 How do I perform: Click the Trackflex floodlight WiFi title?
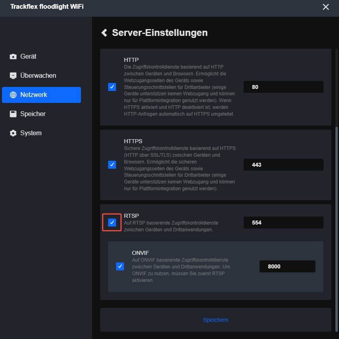[x=47, y=7]
